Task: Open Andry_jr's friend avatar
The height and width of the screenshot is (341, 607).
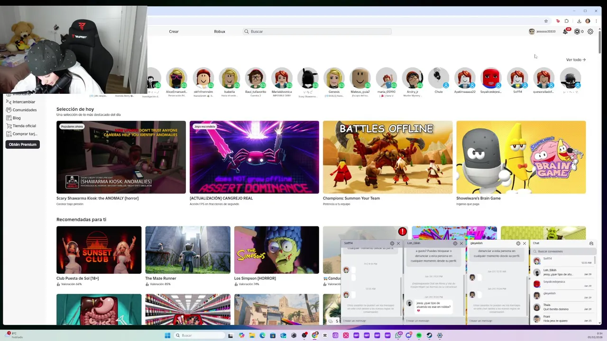Action: tap(413, 79)
